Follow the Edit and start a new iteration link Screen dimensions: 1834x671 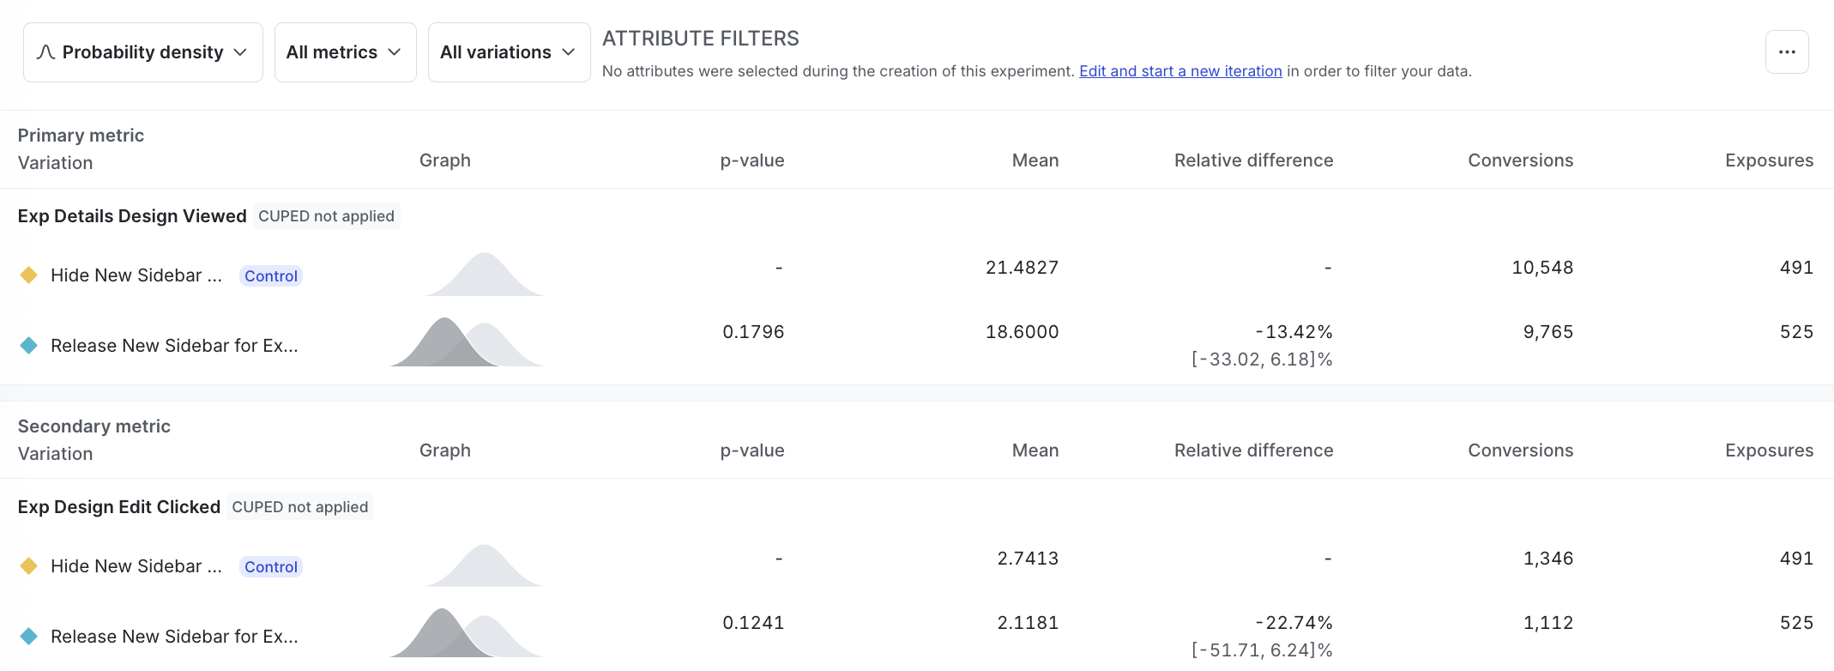tap(1179, 71)
